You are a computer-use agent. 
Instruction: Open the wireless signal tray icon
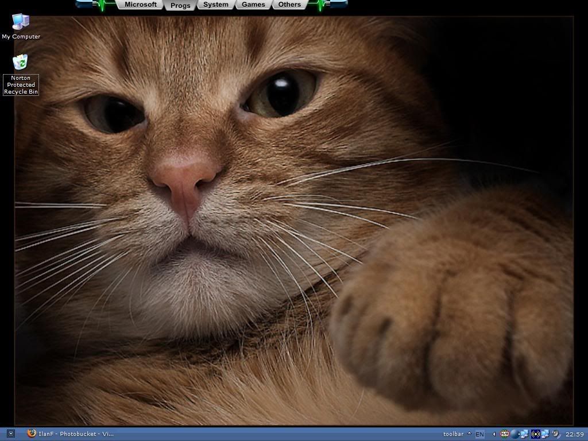[536, 434]
